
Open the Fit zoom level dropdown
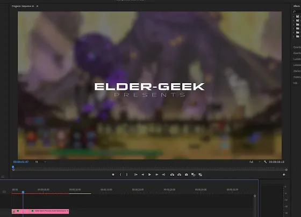[x=40, y=162]
